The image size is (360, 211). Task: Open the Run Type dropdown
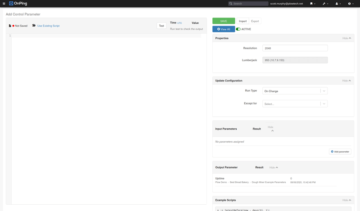click(x=295, y=91)
